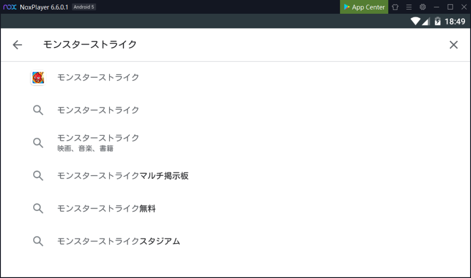Click magnifier icon beside 映画、音楽、書籍 suggestion
Viewport: 471px width, 278px height.
coord(38,143)
